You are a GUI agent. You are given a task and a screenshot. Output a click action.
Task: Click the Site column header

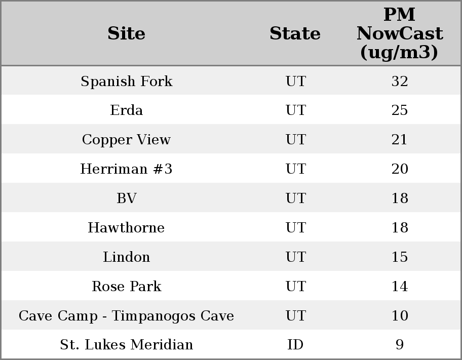pos(127,33)
